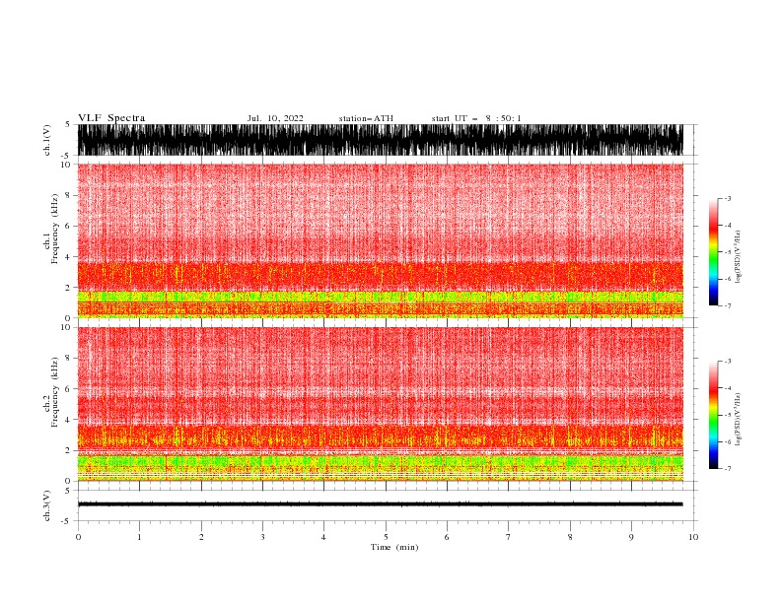781x603 pixels.
Task: Click the time axis tick label "2"
Action: 201,537
